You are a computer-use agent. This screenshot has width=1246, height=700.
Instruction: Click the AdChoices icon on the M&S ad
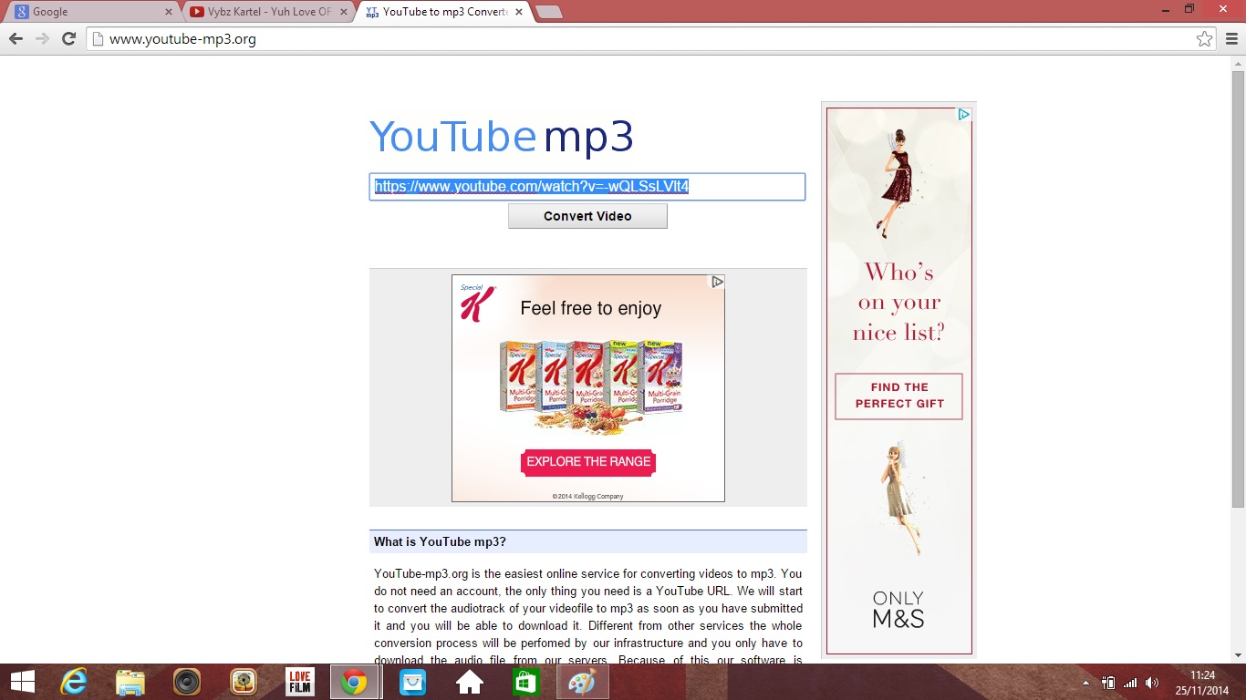pos(963,115)
